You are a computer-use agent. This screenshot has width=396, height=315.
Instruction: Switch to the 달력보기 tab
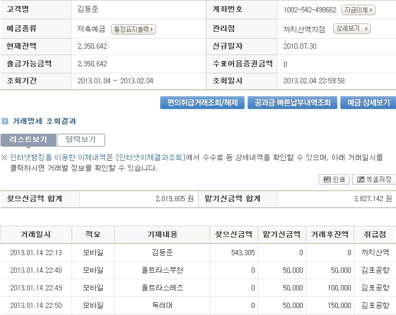click(x=81, y=140)
